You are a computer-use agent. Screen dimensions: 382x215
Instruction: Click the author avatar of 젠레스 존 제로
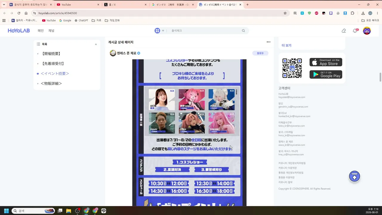(x=113, y=53)
